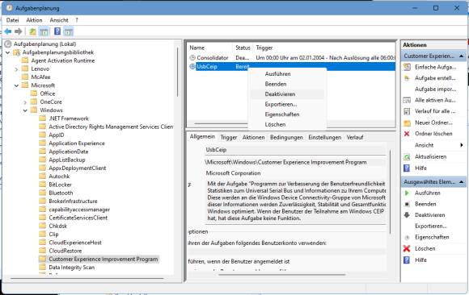This screenshot has height=295, width=469.
Task: Expand the OneCore folder node
Action: pos(25,102)
